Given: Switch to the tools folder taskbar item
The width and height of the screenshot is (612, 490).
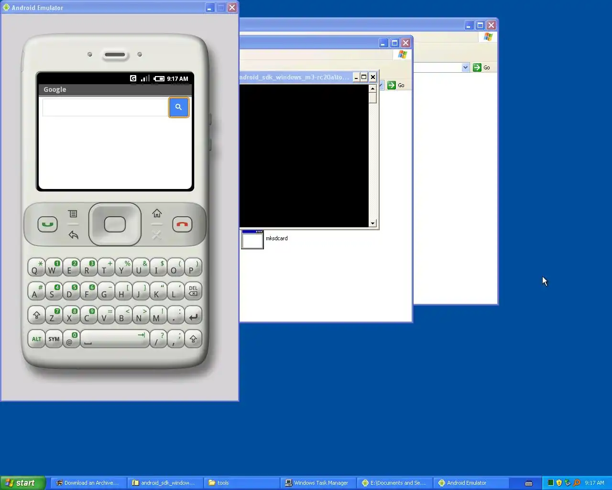Looking at the screenshot, I should [x=242, y=483].
